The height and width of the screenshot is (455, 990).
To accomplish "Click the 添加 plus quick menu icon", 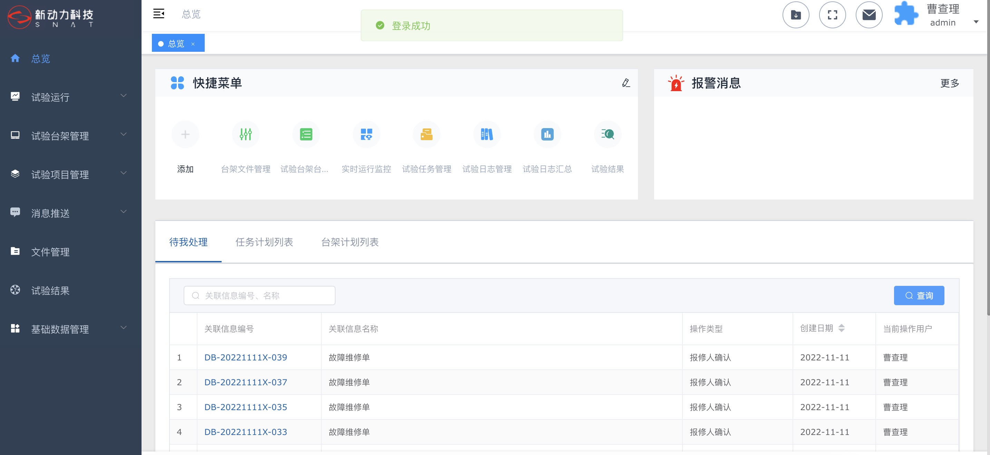I will (x=185, y=135).
